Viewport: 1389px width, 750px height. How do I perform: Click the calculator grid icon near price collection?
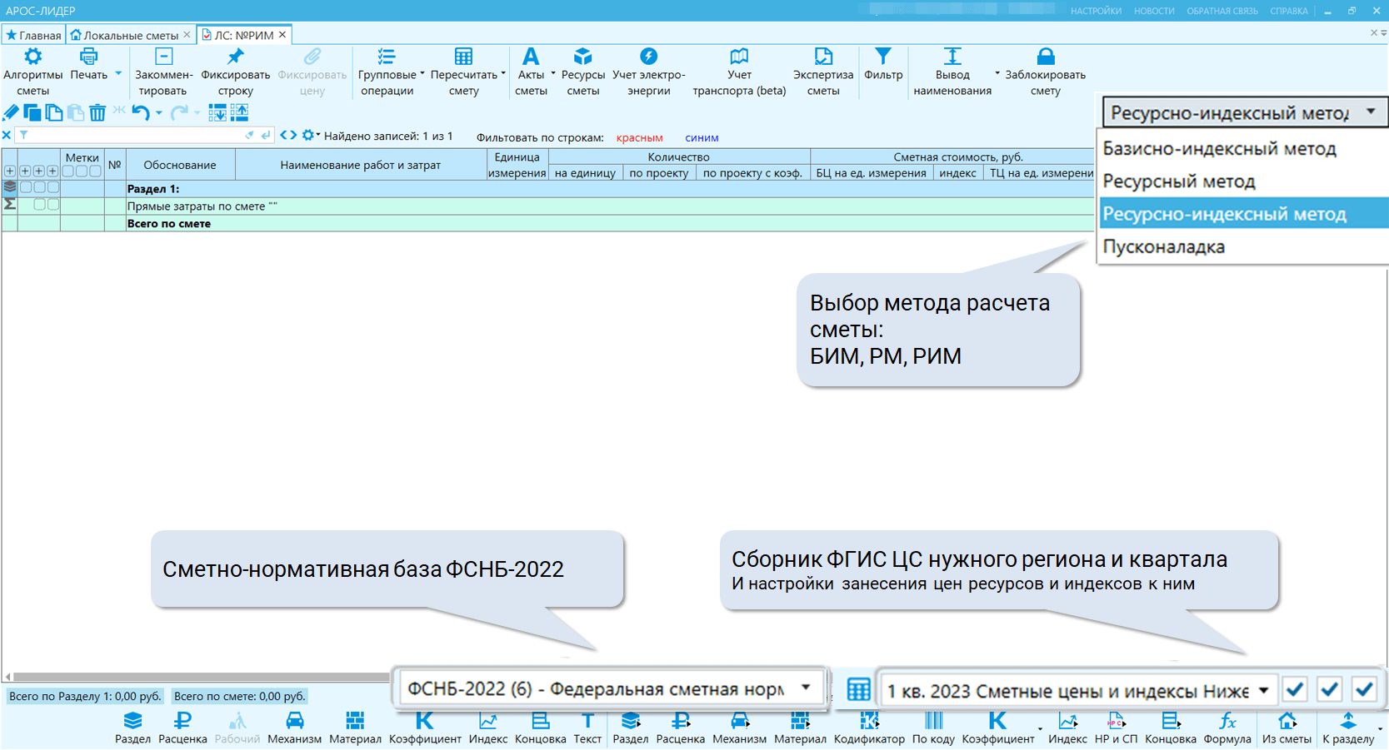tap(858, 689)
